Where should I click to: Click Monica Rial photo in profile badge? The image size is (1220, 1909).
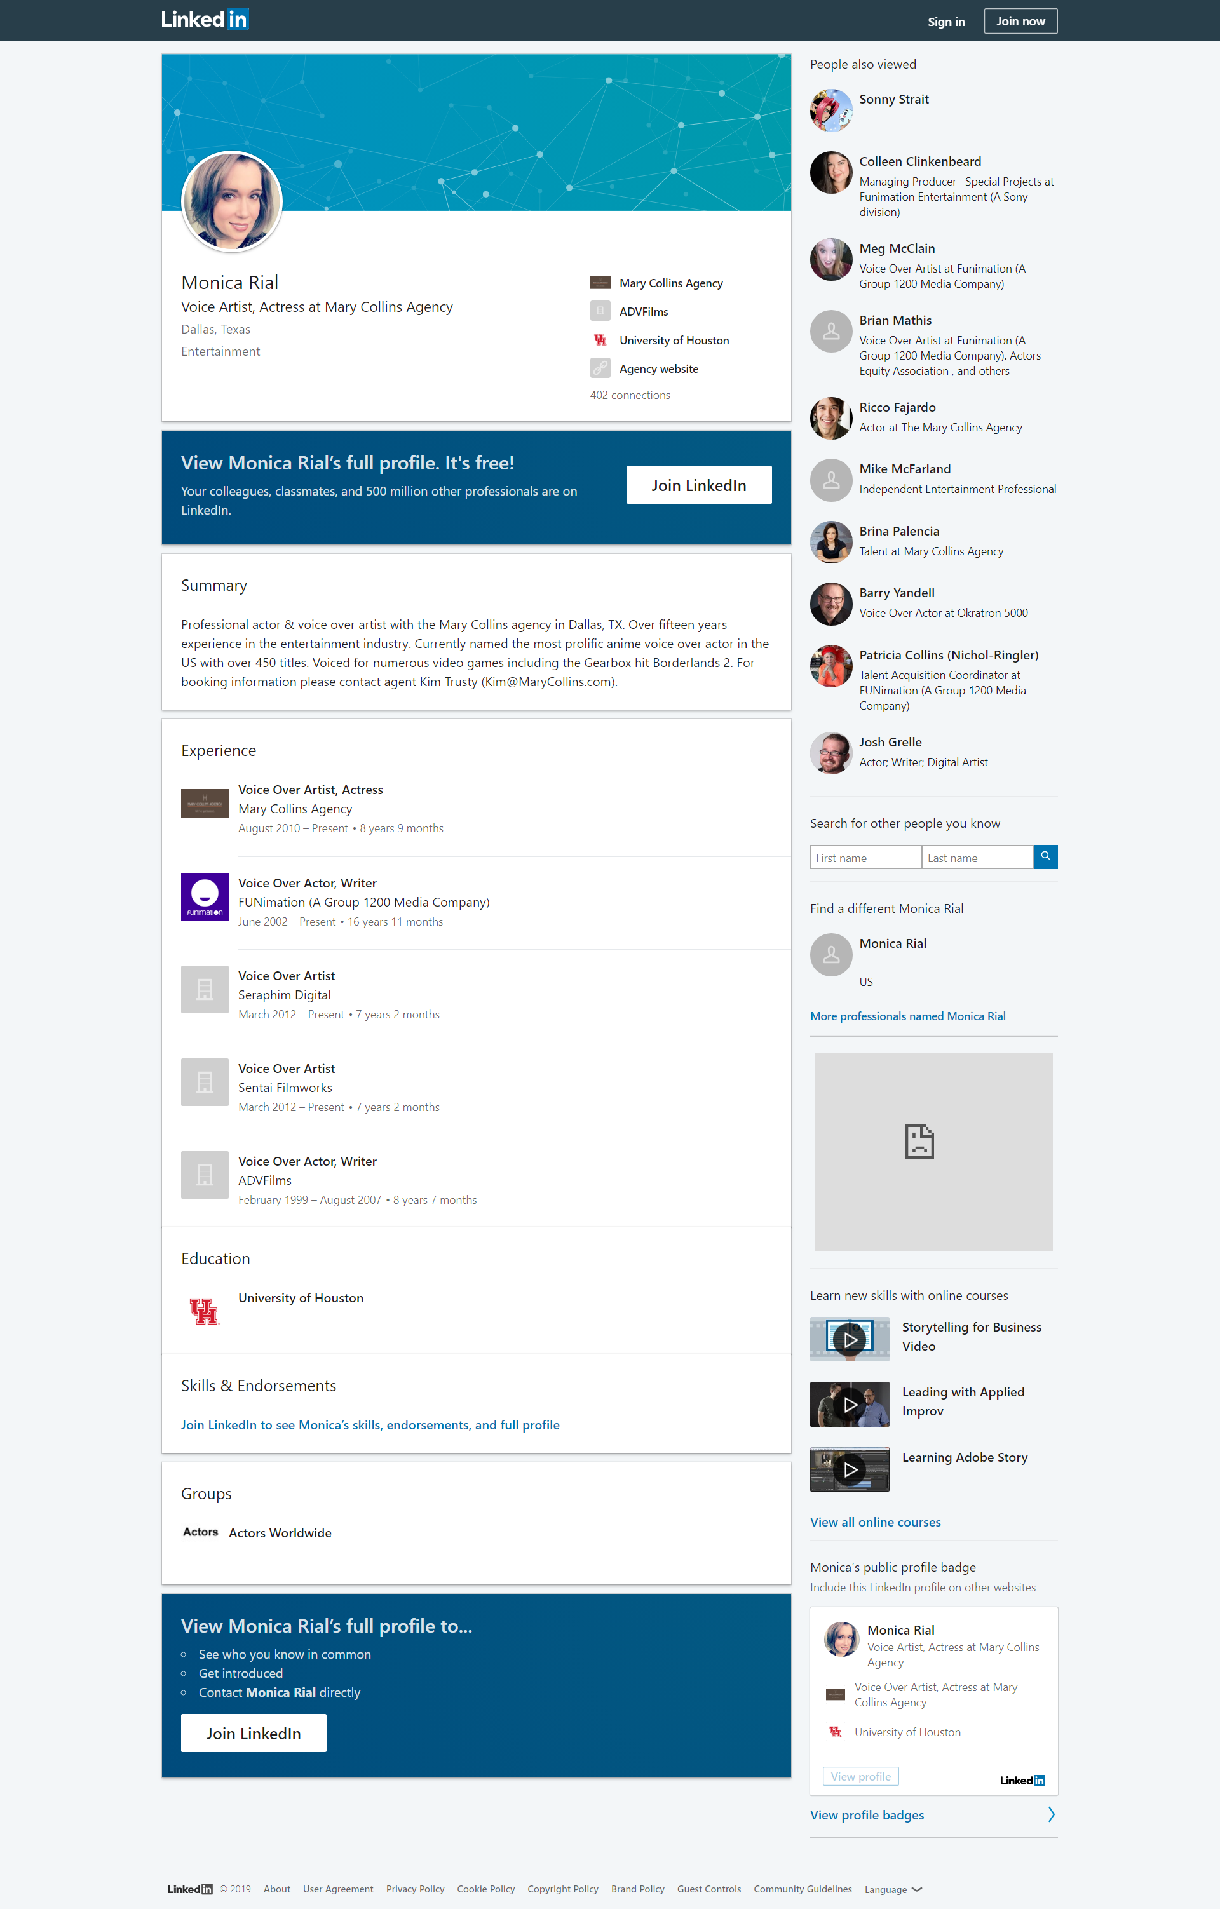pyautogui.click(x=841, y=1638)
